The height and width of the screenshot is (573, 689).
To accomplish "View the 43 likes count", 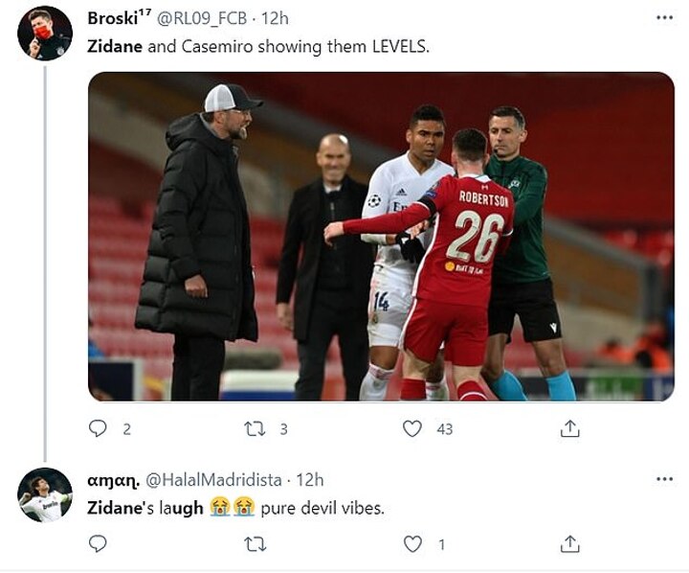I will [445, 429].
